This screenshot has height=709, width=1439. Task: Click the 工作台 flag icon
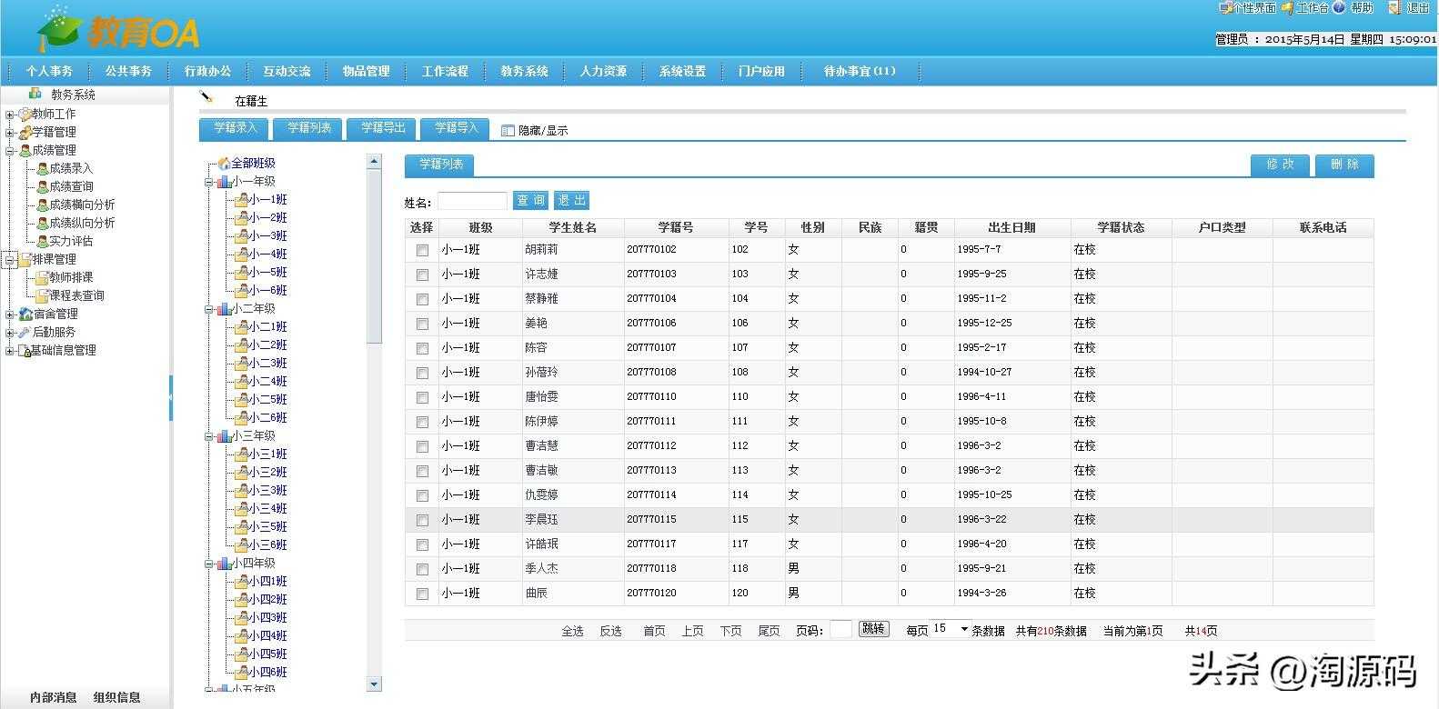tap(1287, 8)
